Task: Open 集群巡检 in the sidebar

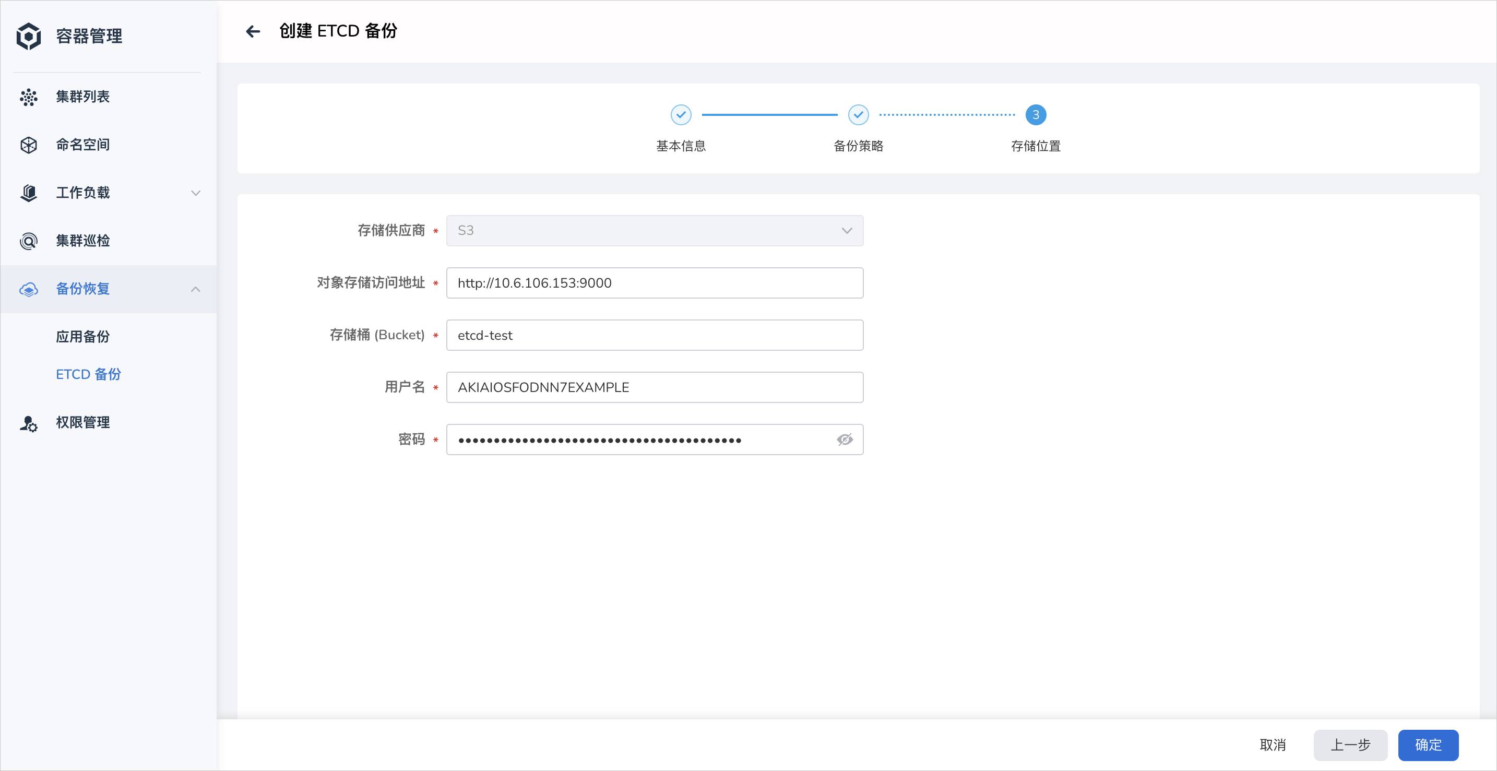Action: tap(108, 241)
